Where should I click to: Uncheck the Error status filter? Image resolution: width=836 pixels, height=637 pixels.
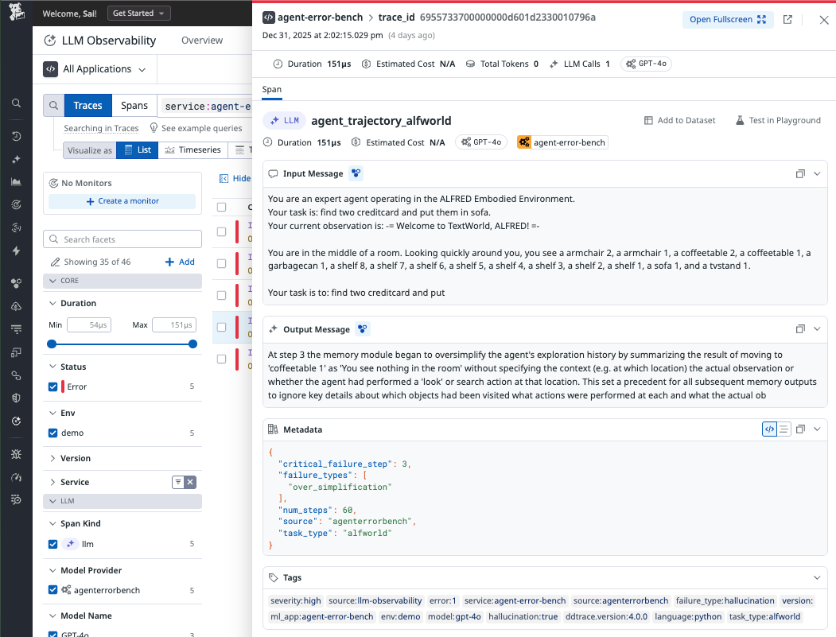pos(52,386)
